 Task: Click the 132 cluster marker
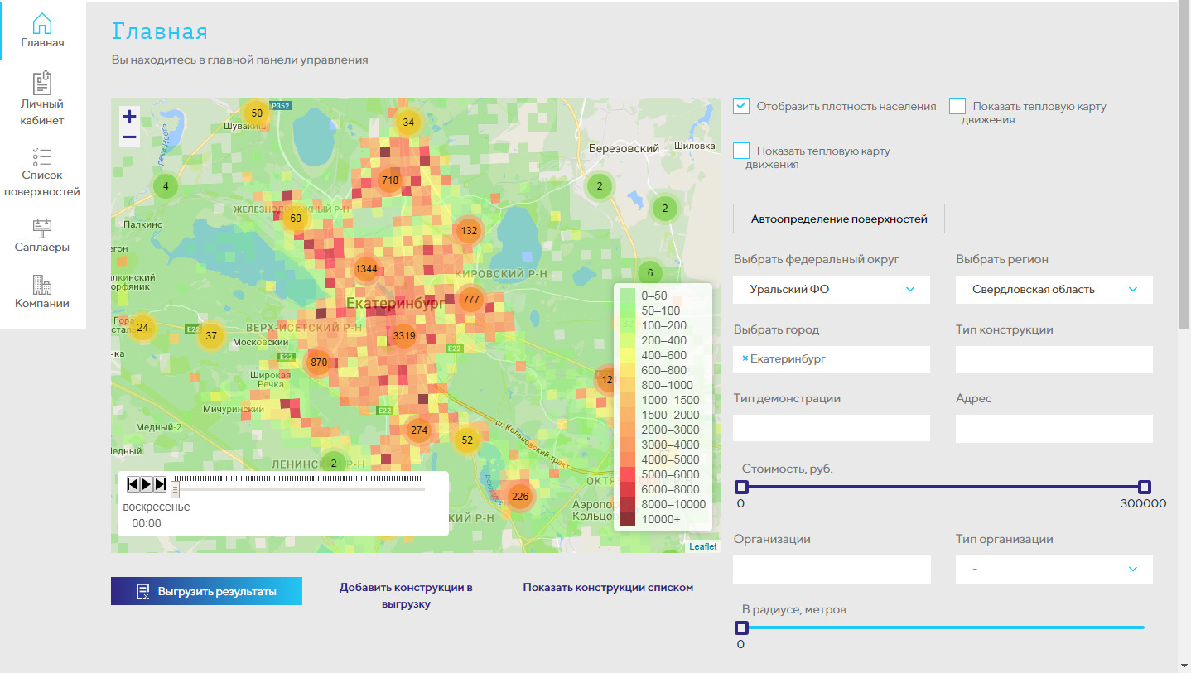click(470, 231)
